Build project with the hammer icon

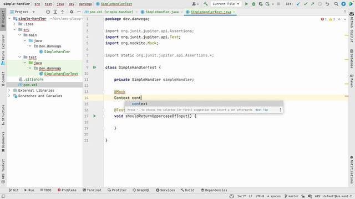(x=206, y=4)
